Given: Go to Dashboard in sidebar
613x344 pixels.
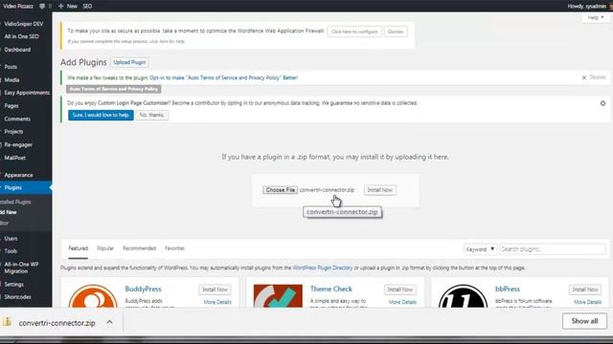Looking at the screenshot, I should coord(17,50).
